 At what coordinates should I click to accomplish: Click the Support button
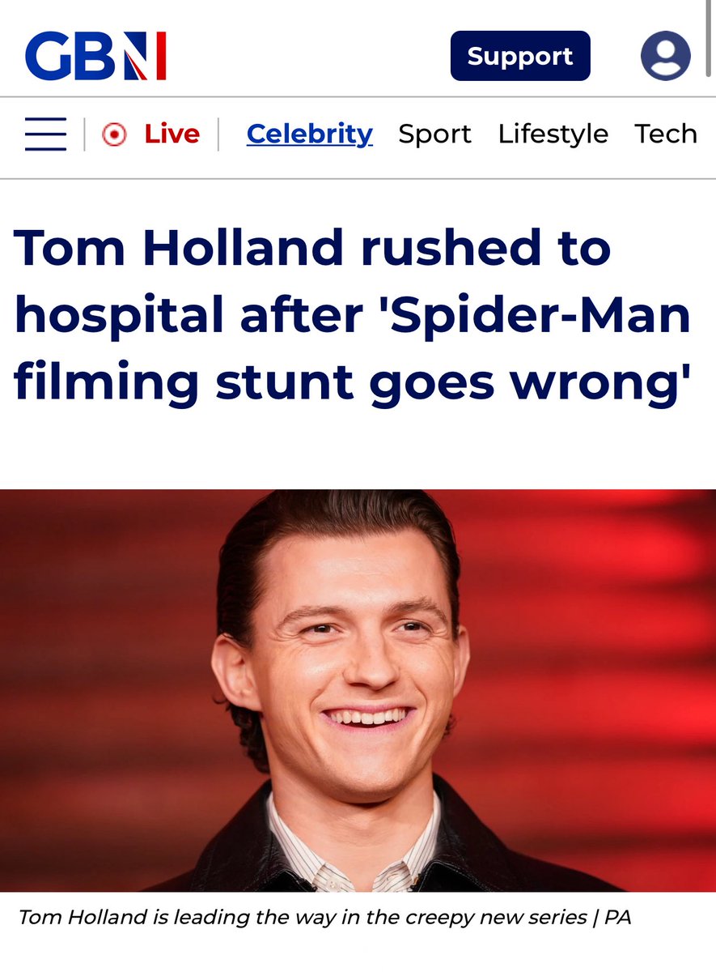tap(520, 56)
